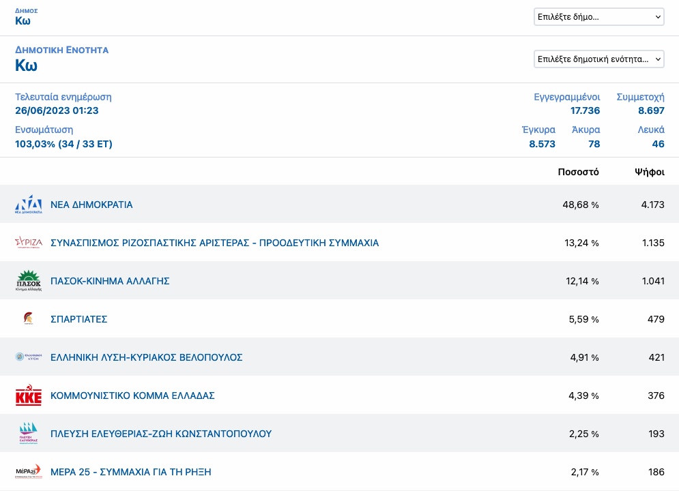Click the '103,03% (34 / 33 ET)' value

pyautogui.click(x=63, y=144)
